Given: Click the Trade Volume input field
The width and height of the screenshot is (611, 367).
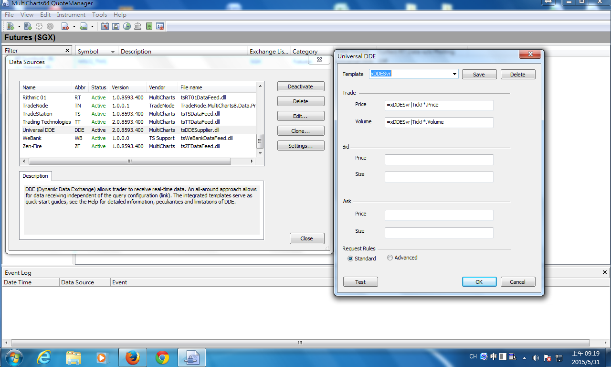Looking at the screenshot, I should coord(439,122).
